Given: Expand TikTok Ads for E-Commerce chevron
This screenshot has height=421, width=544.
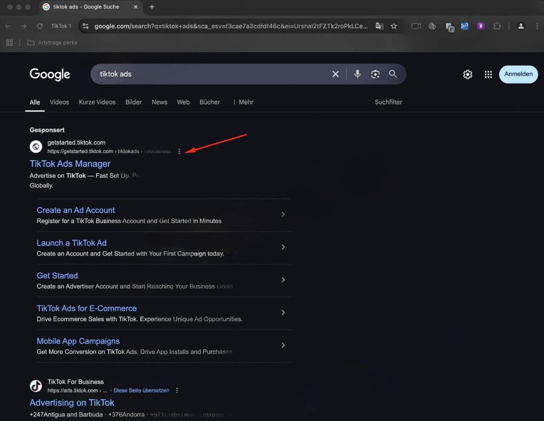Looking at the screenshot, I should 283,313.
